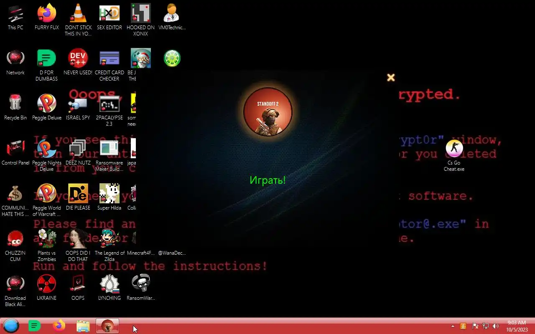Open the CREDIT CARD CHECKER icon
Screen dimensions: 535x334
click(110, 65)
